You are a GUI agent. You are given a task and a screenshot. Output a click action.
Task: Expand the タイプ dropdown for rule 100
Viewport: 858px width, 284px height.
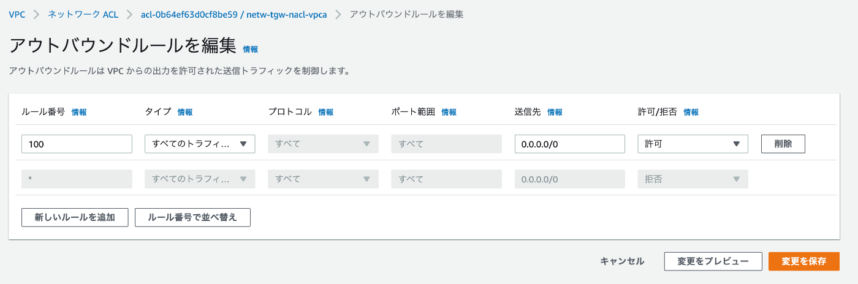pyautogui.click(x=200, y=144)
